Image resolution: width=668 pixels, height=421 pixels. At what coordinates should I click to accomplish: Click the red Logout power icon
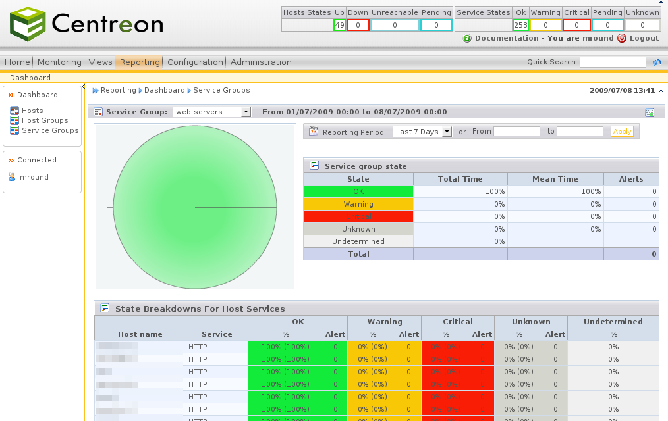[622, 39]
